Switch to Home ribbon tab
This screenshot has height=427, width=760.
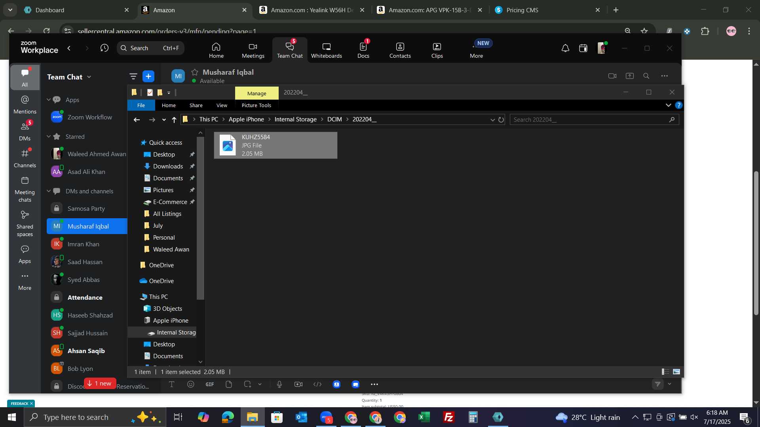(169, 105)
